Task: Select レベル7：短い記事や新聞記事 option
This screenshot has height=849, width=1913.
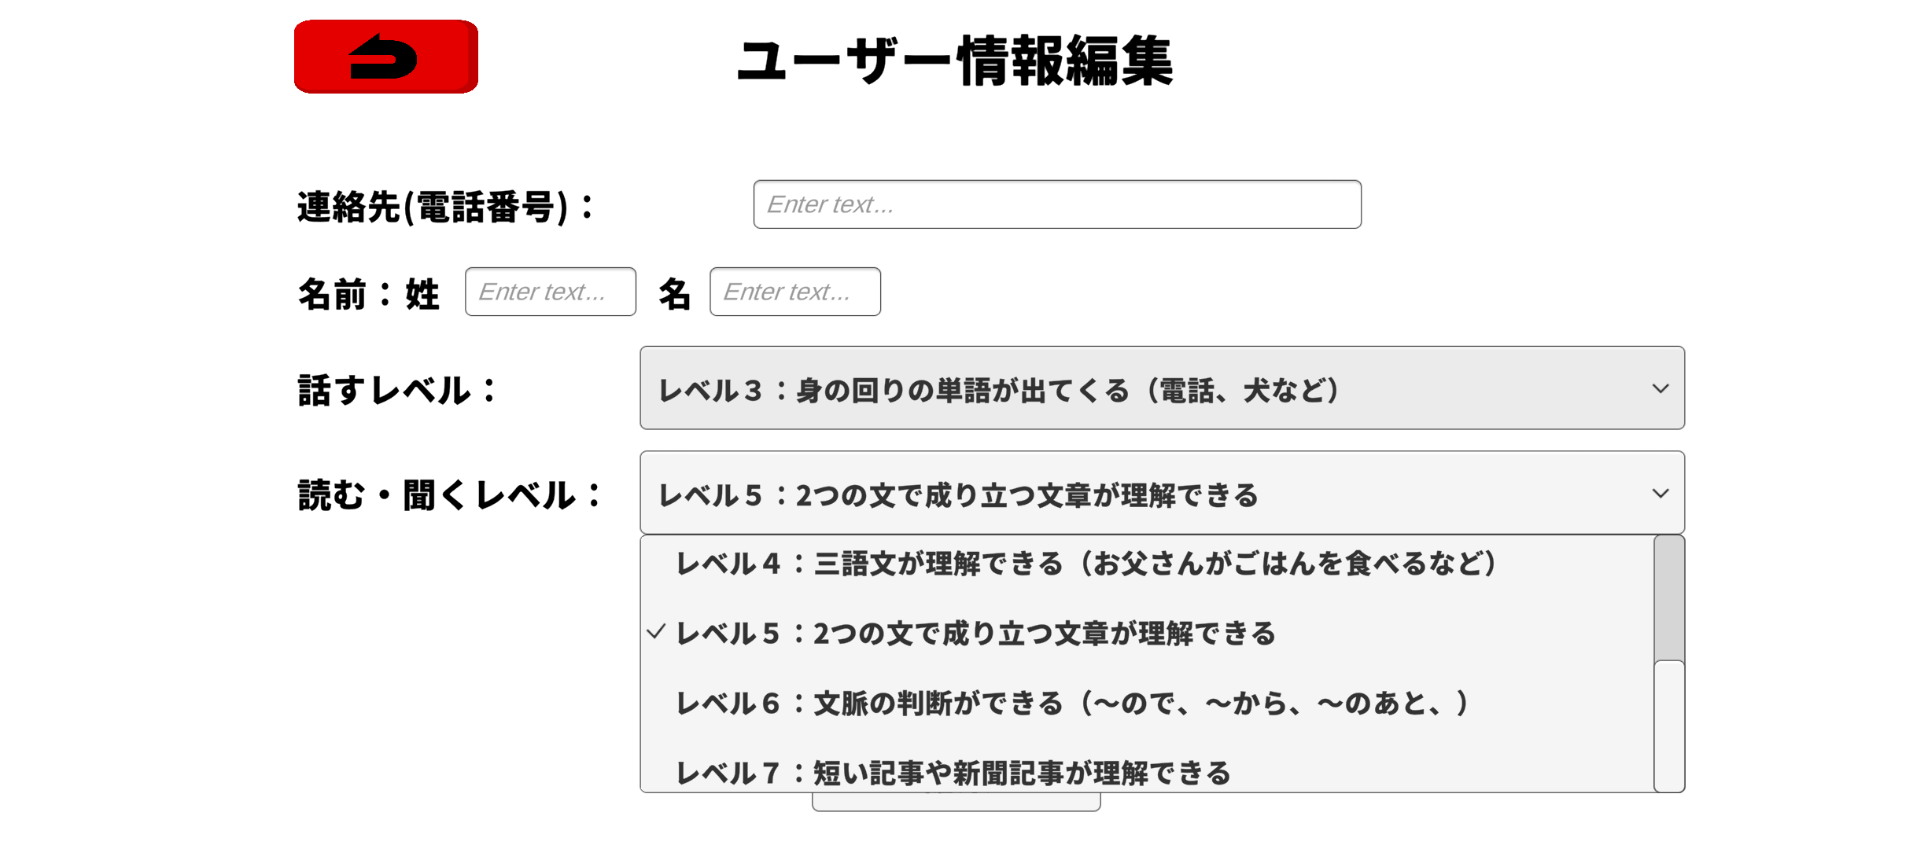Action: click(952, 773)
